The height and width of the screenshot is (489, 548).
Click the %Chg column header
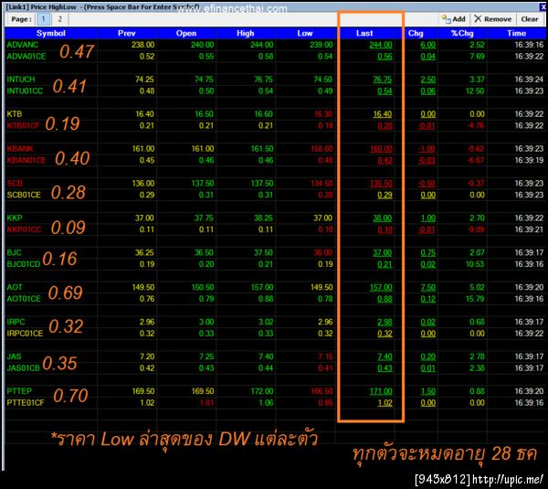[x=462, y=33]
